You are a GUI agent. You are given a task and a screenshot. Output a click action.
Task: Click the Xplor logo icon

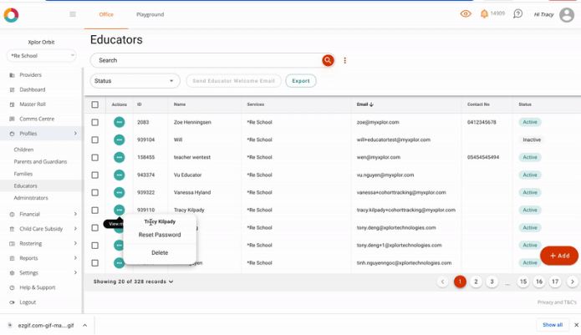pyautogui.click(x=11, y=14)
